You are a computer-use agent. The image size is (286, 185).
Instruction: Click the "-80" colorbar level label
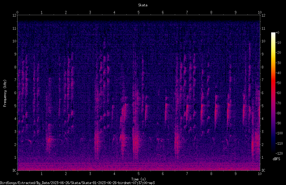[x=278, y=113]
